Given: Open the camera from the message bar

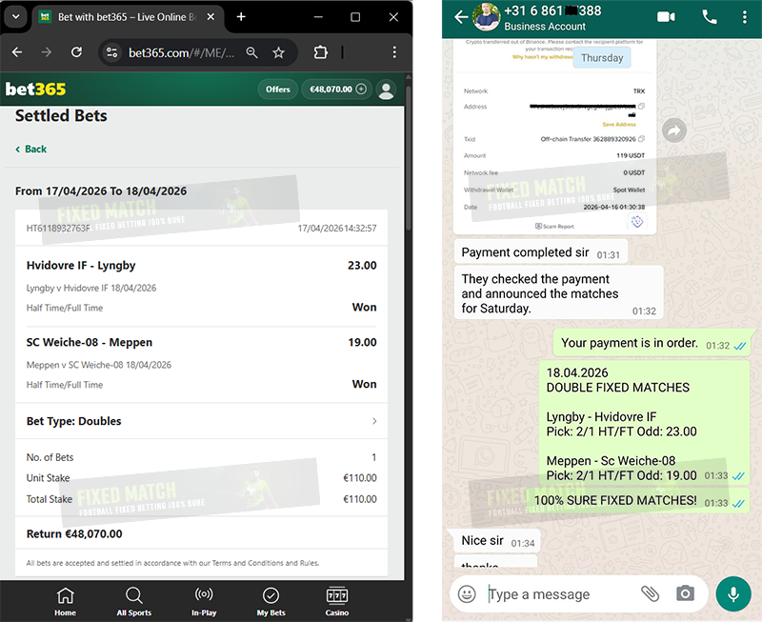Looking at the screenshot, I should (x=685, y=593).
